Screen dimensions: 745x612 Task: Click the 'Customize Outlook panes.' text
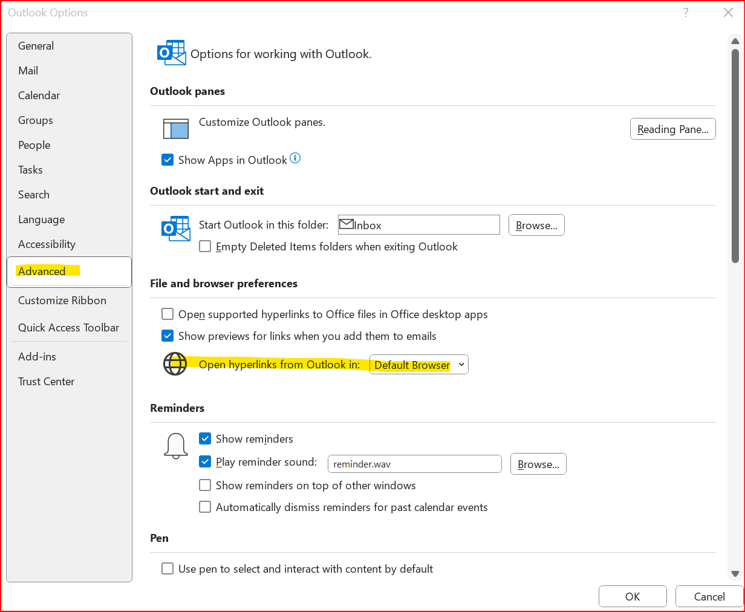click(x=262, y=122)
